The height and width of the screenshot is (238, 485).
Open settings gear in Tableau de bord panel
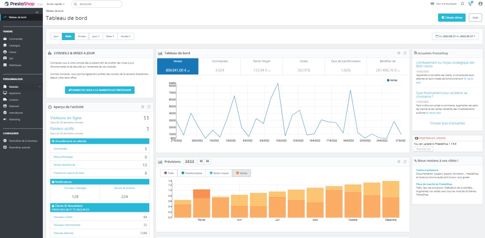[x=399, y=53]
